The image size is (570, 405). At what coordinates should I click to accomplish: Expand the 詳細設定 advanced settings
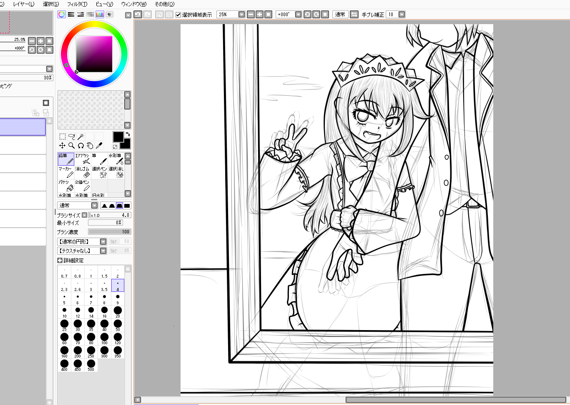tap(60, 261)
